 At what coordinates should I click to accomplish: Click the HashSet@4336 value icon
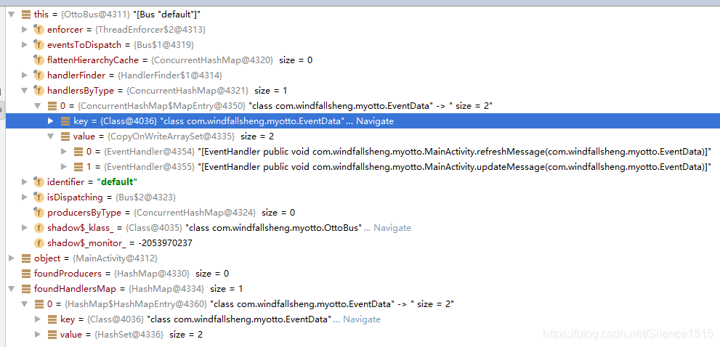(52, 334)
